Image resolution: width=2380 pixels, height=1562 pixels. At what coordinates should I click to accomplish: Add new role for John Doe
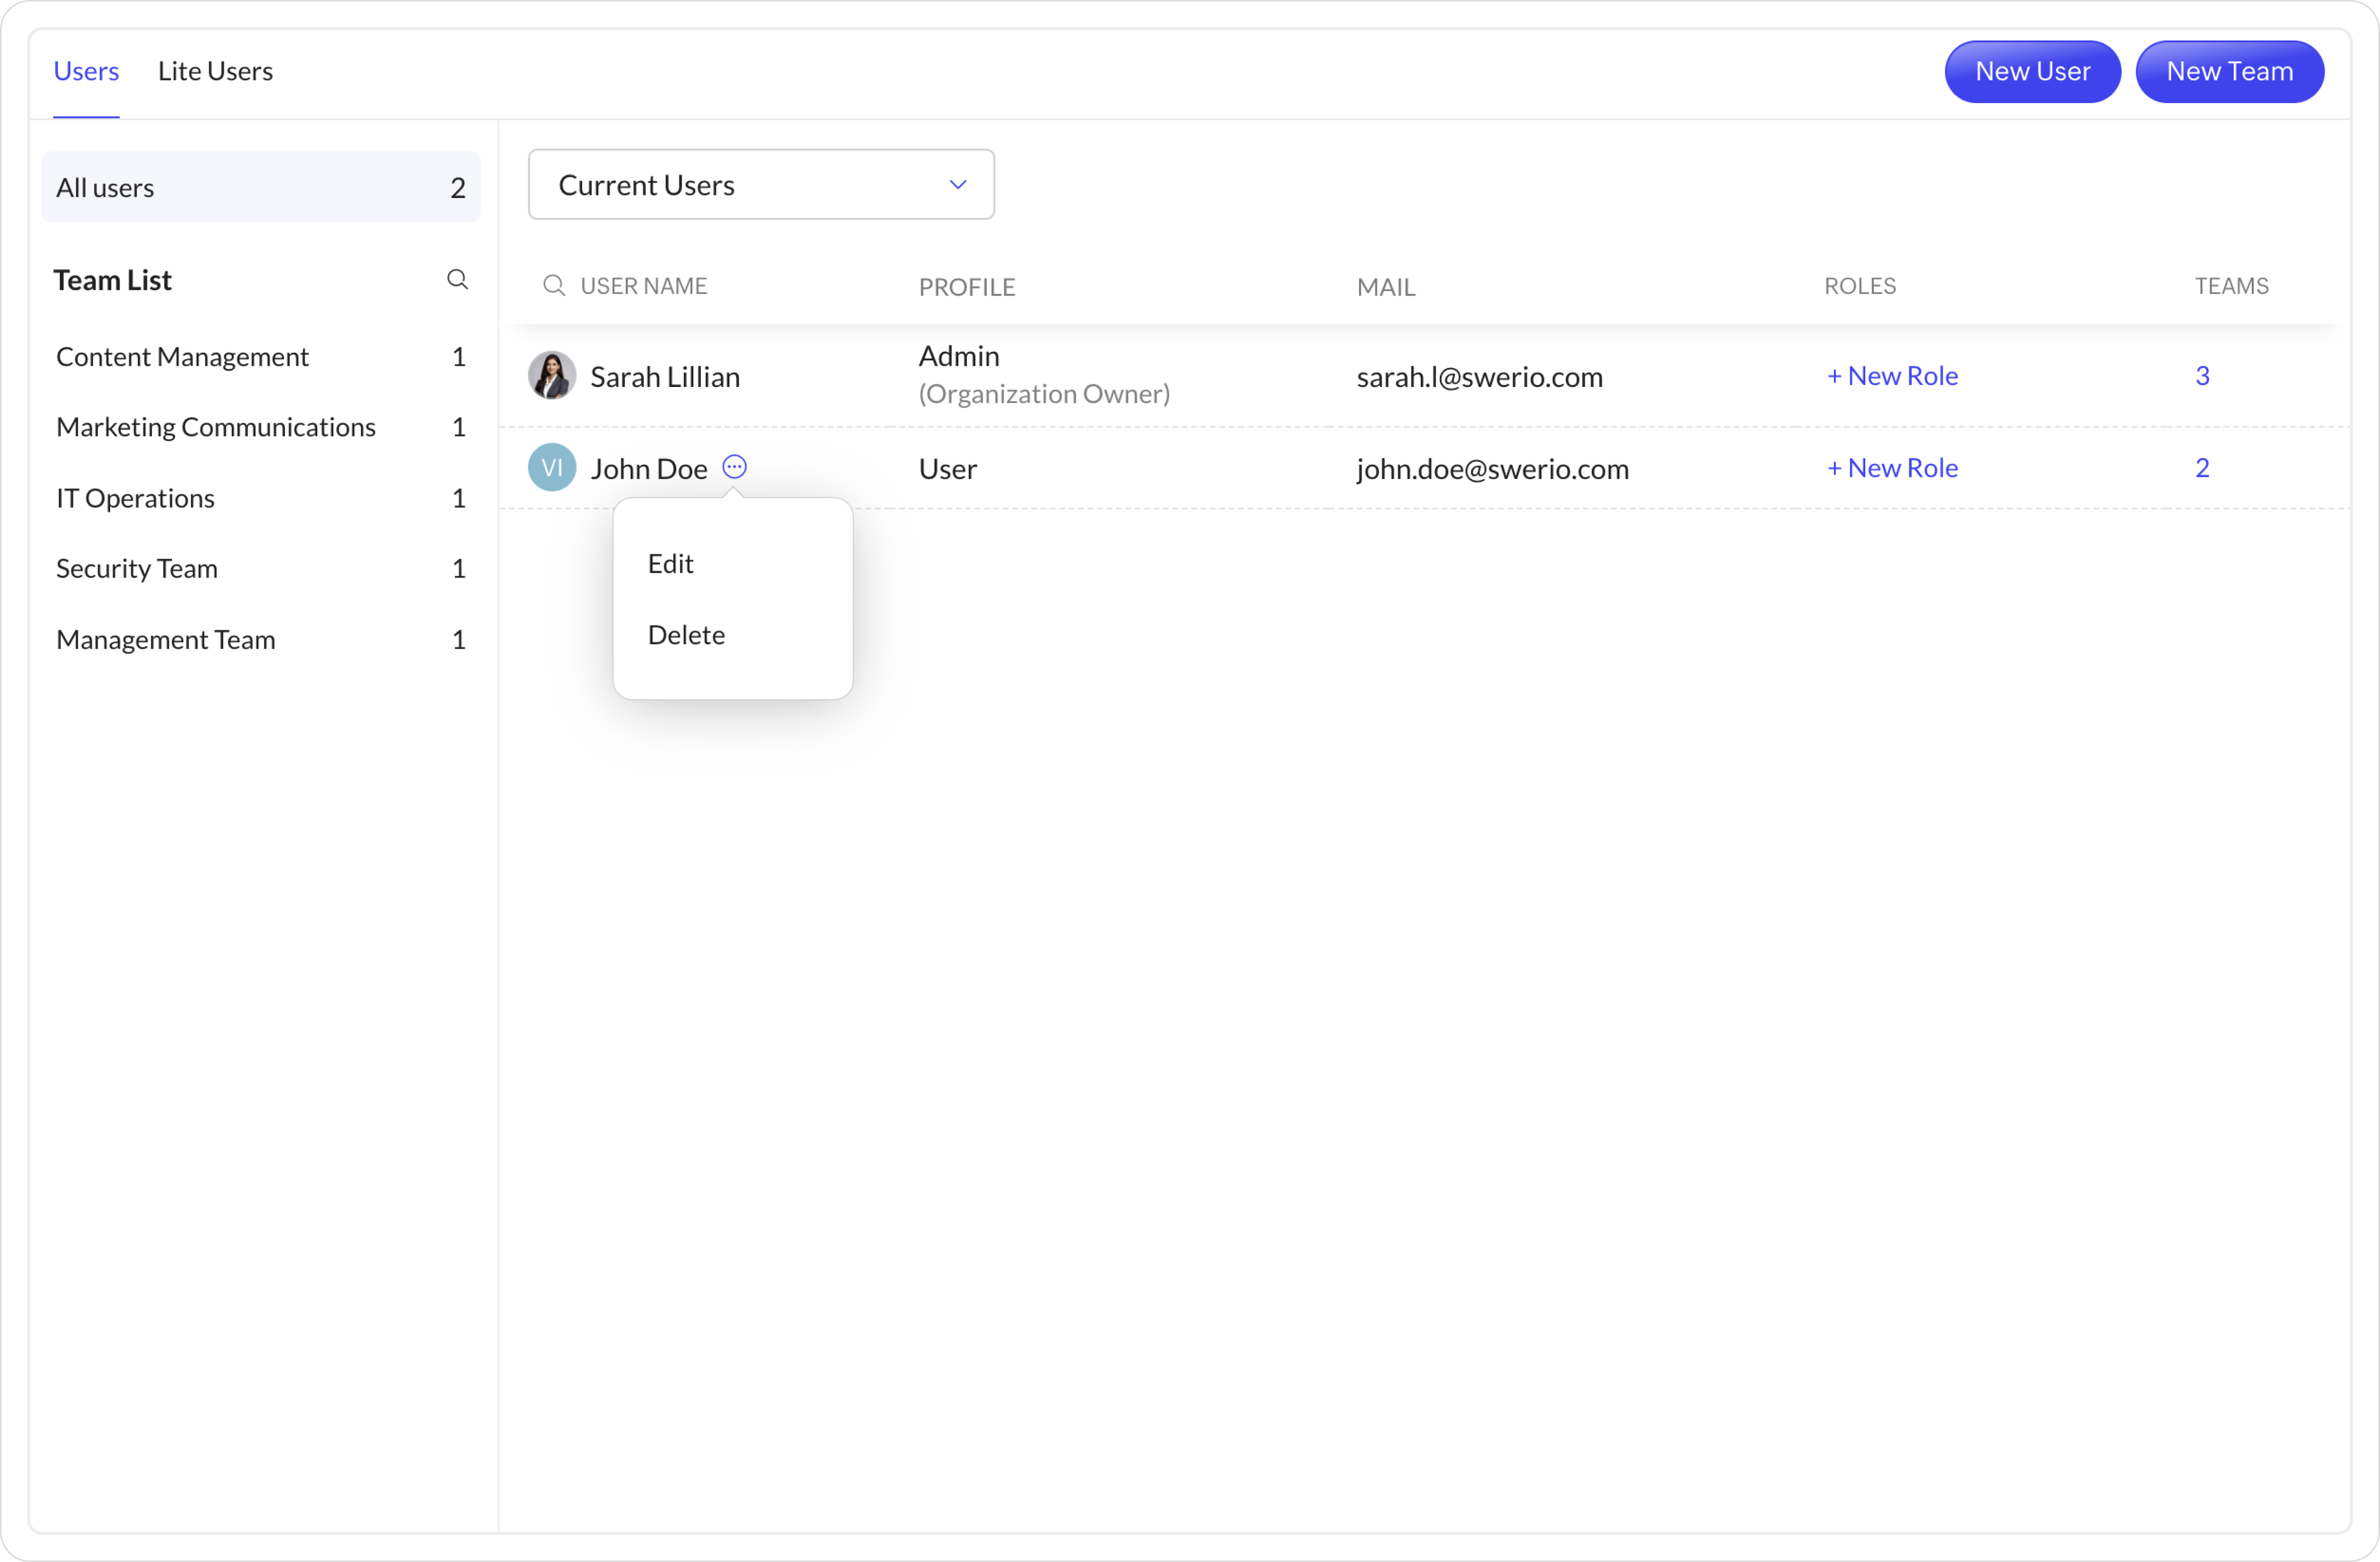(x=1891, y=468)
